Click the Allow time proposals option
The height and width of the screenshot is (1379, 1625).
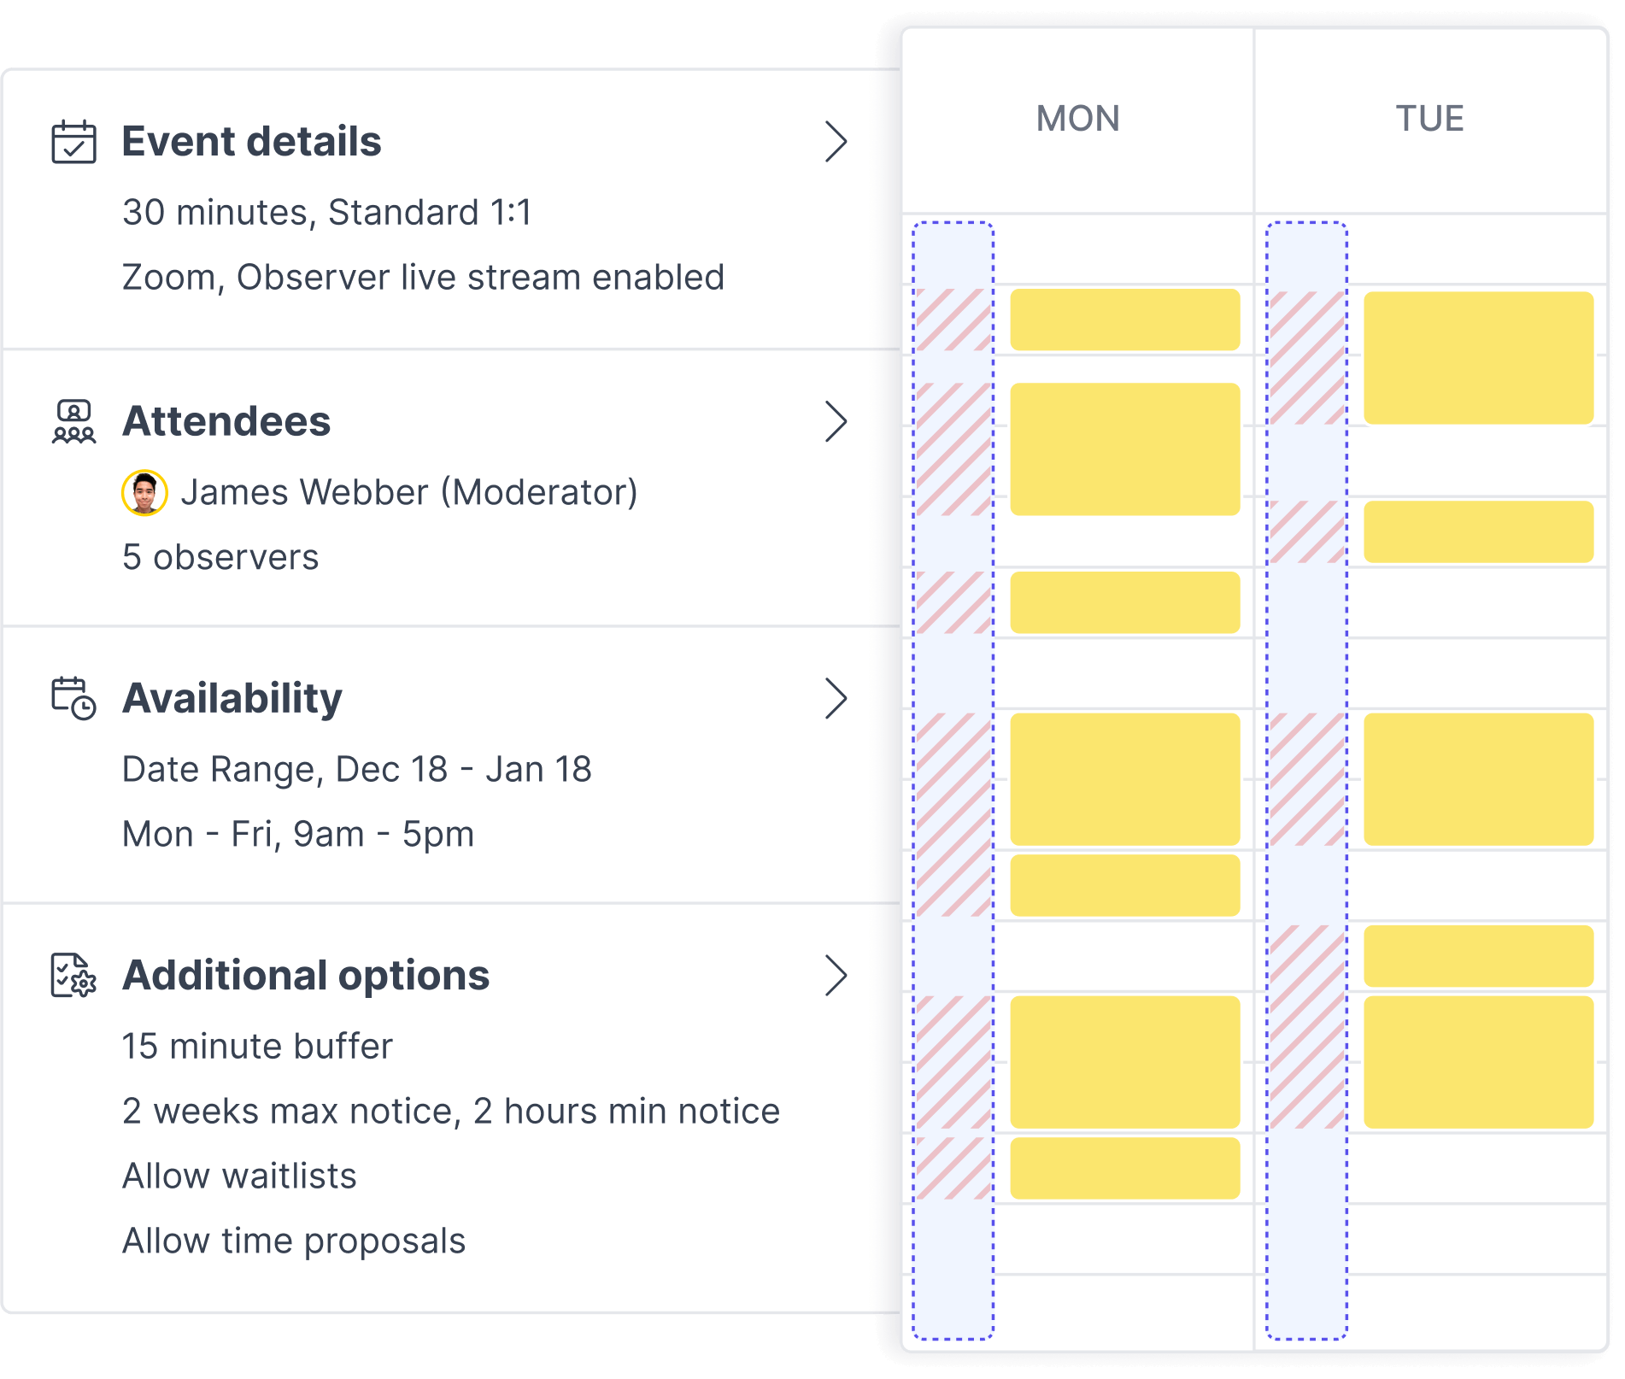pos(294,1240)
